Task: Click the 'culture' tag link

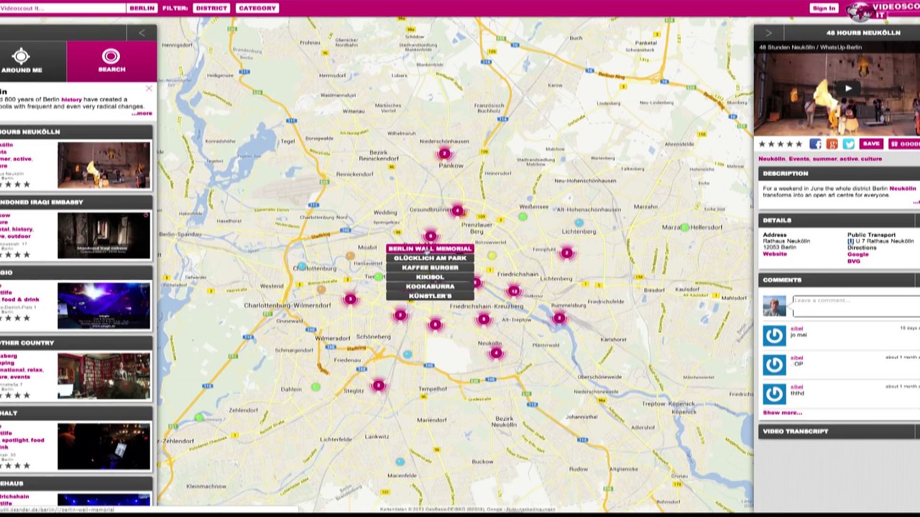Action: pos(871,159)
